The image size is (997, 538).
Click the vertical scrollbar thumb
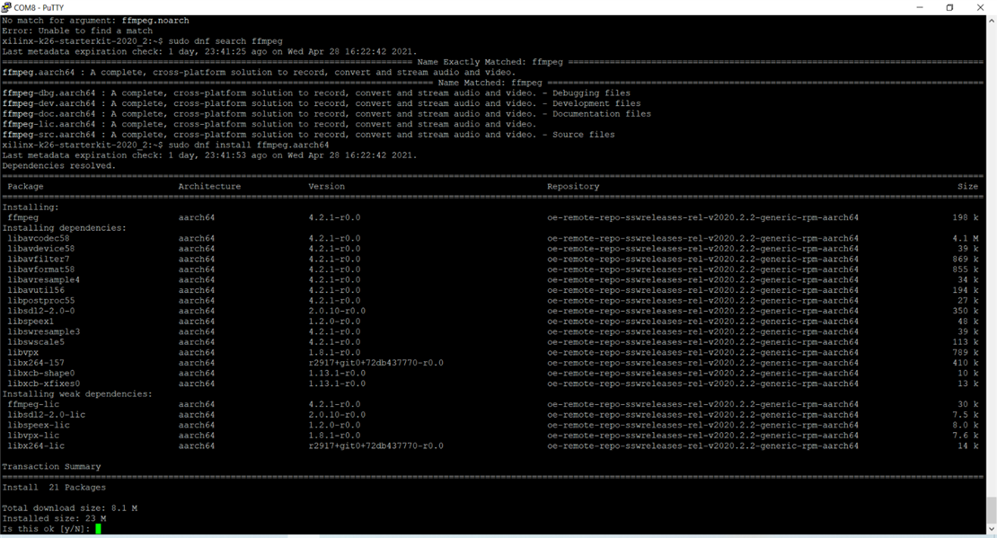992,510
